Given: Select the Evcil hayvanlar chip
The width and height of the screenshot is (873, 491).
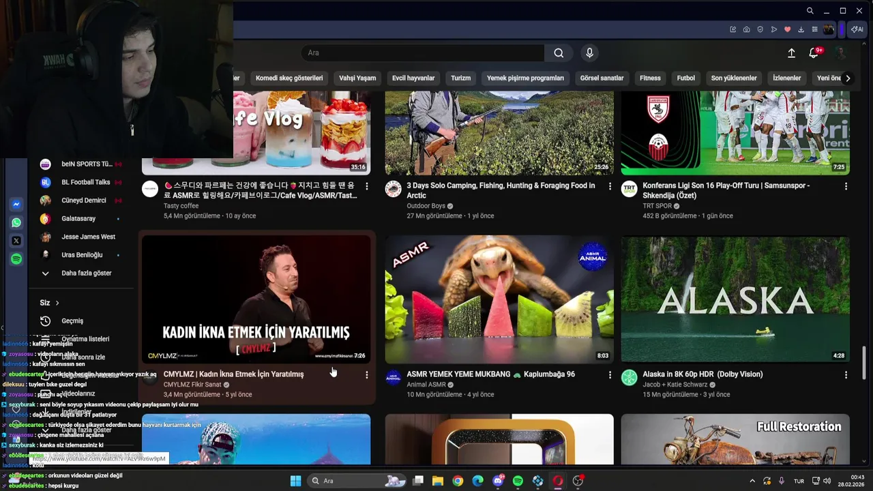Looking at the screenshot, I should point(413,78).
